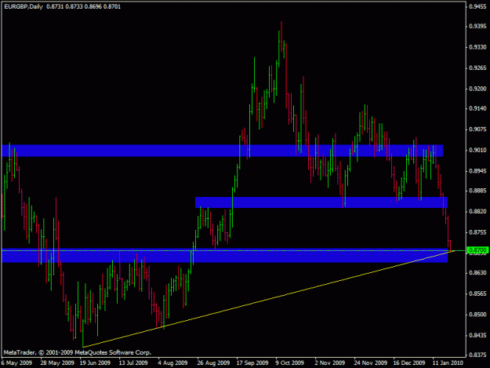Click the 0.9395 price axis label
This screenshot has height=368, width=490.
(x=477, y=26)
